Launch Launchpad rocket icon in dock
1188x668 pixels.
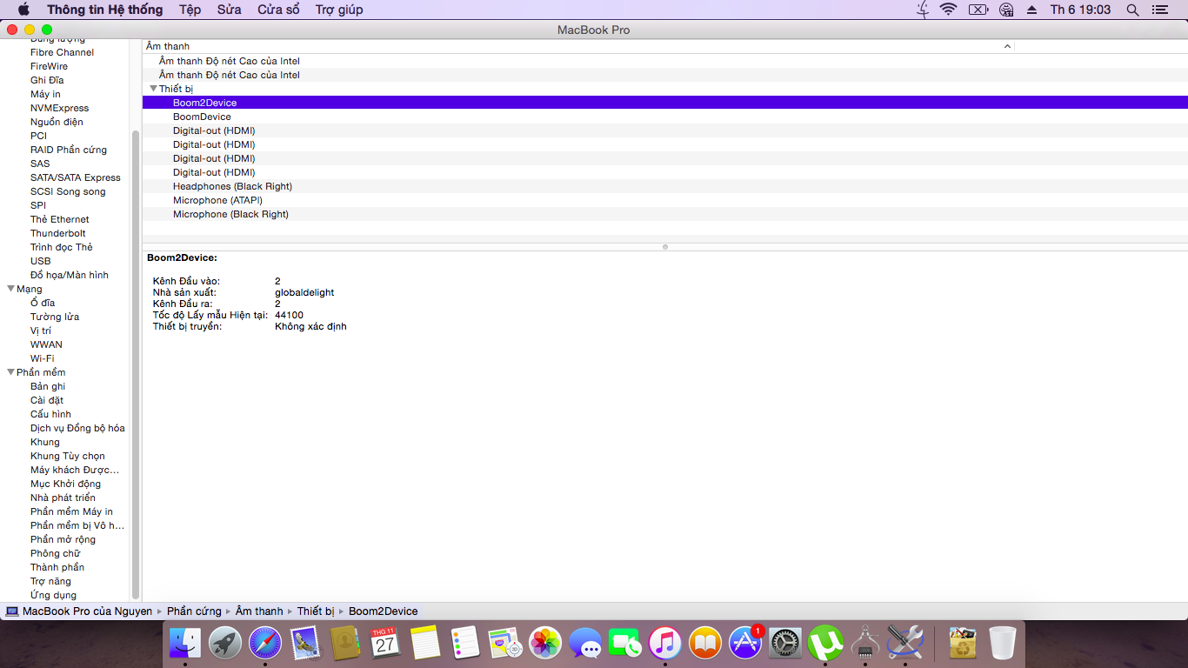(225, 643)
